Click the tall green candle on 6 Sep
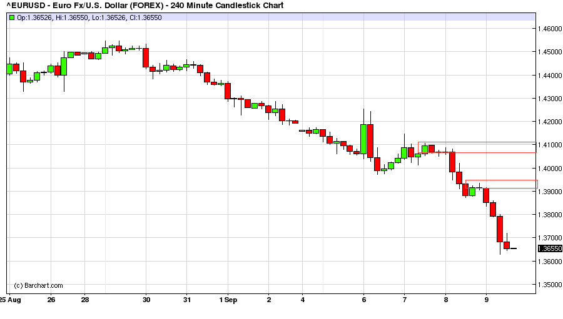The width and height of the screenshot is (563, 319). pyautogui.click(x=363, y=139)
